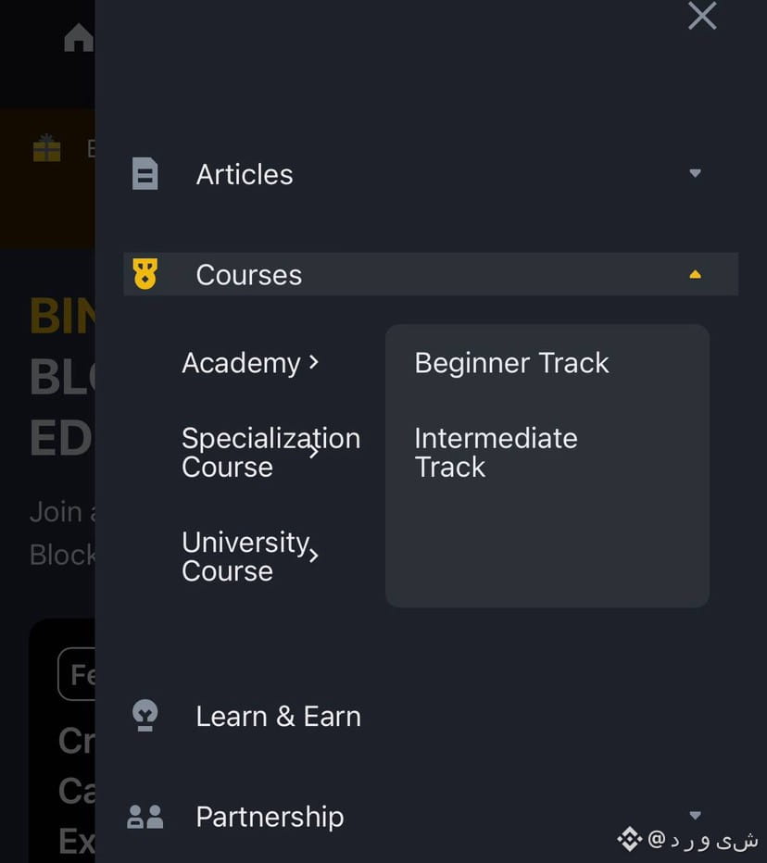Click the gift box icon
Screen dimensions: 767x863
[46, 148]
